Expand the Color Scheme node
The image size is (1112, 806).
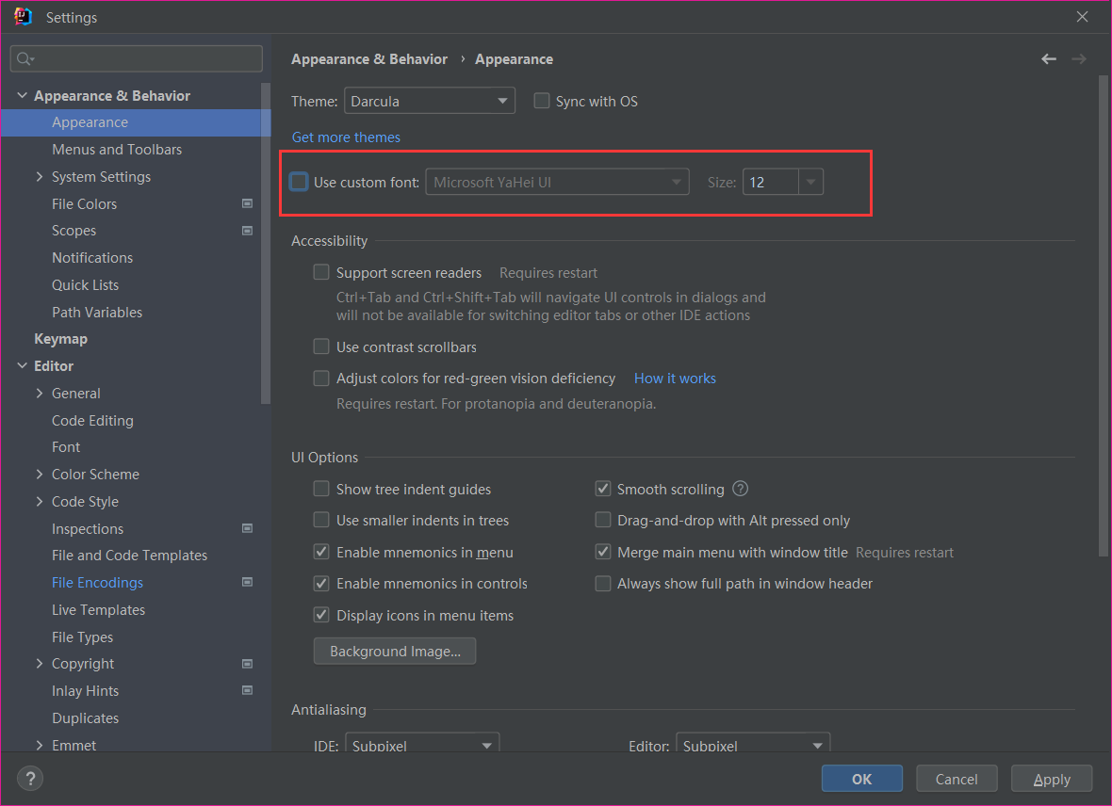click(x=40, y=474)
